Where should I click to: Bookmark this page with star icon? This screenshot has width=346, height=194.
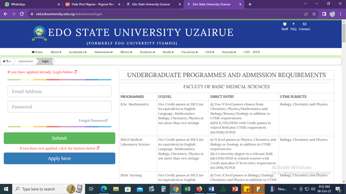click(x=314, y=14)
